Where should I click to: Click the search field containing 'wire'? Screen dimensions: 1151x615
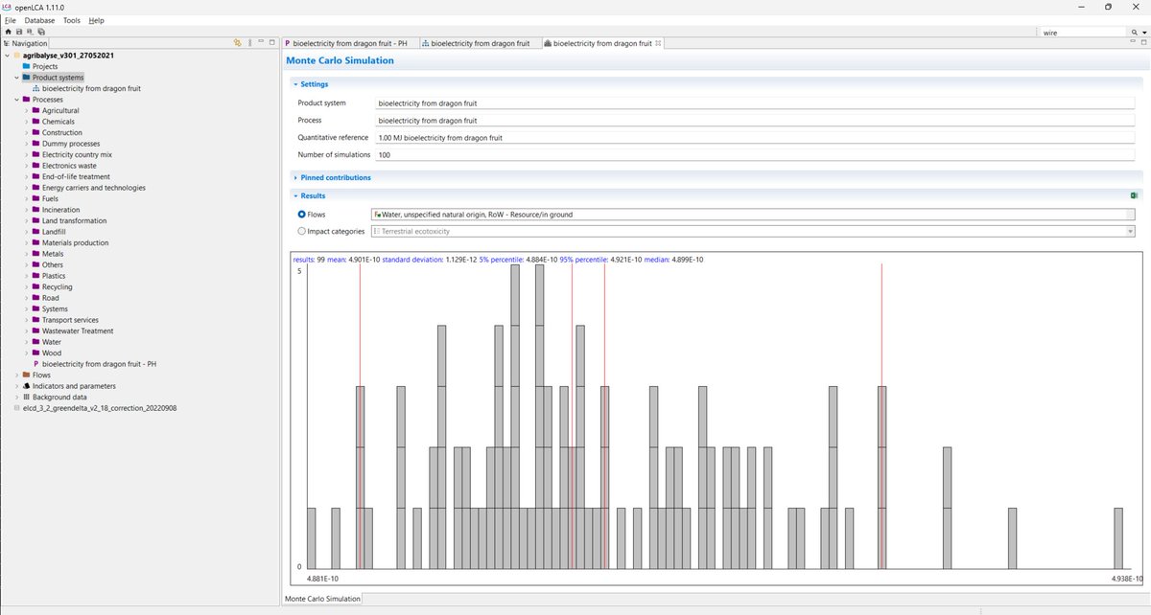pos(1085,32)
